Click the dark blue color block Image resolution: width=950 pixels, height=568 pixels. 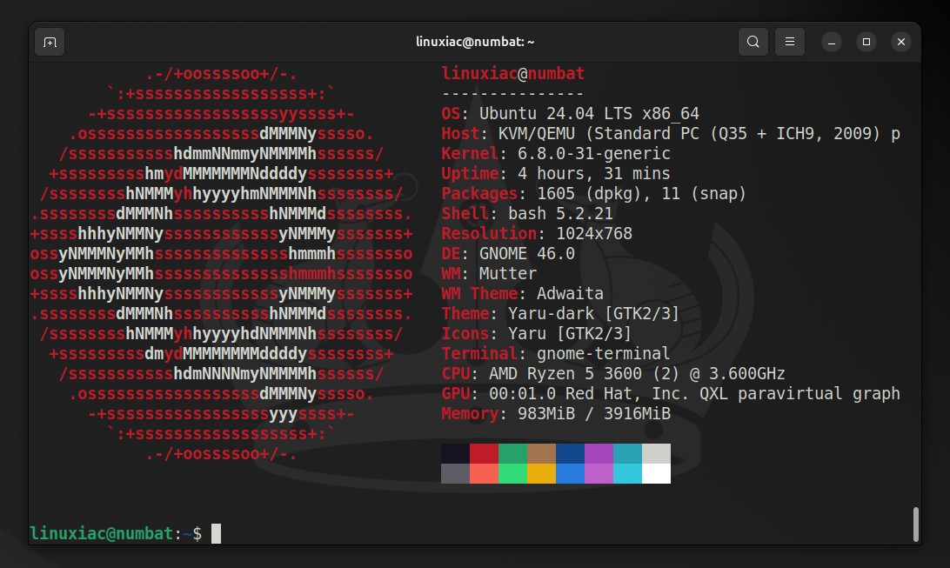point(570,453)
